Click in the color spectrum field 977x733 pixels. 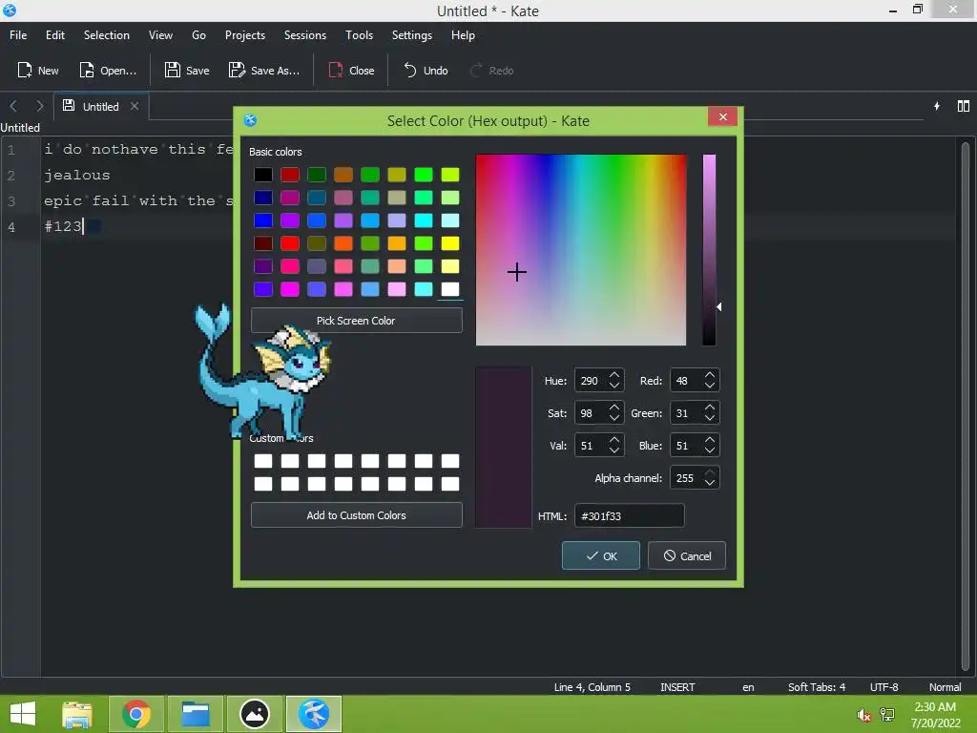pos(581,250)
